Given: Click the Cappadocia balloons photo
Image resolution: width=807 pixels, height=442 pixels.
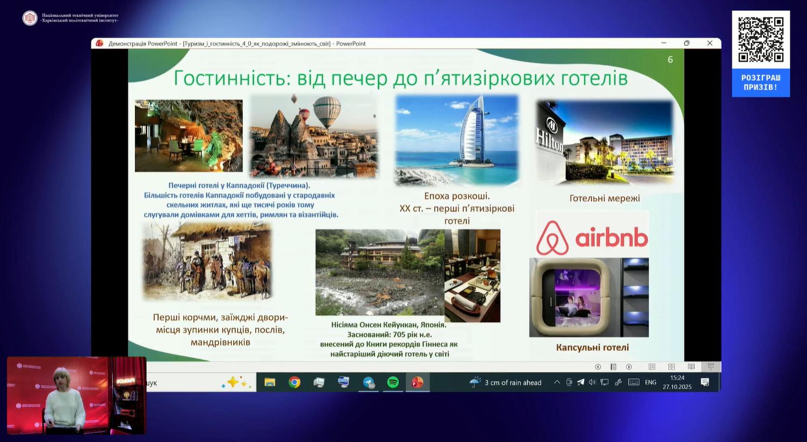Looking at the screenshot, I should (x=314, y=136).
